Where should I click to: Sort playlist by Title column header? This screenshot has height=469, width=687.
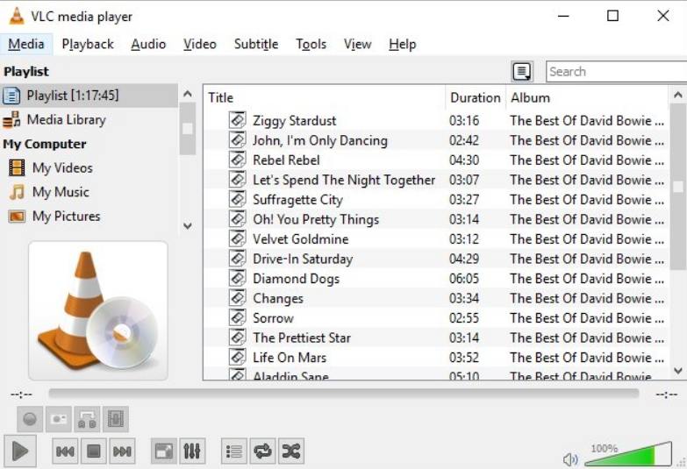point(325,97)
